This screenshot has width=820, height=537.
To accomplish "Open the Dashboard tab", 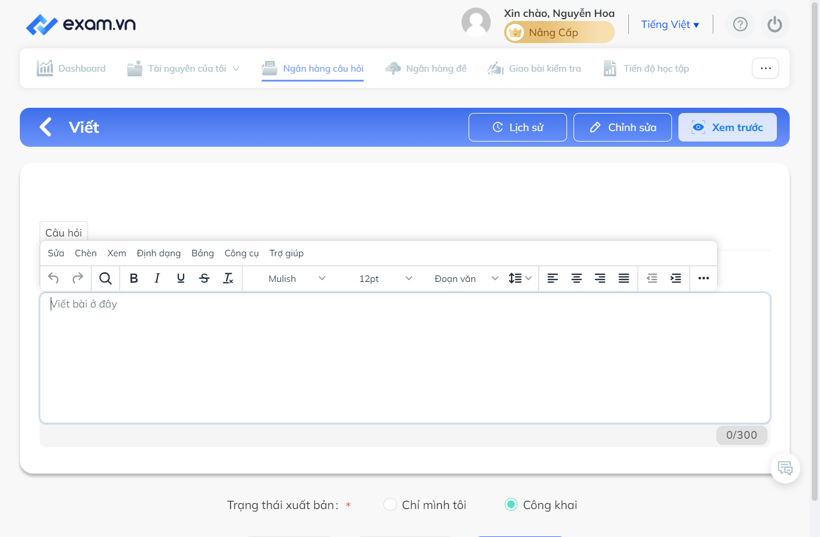I will pyautogui.click(x=71, y=68).
